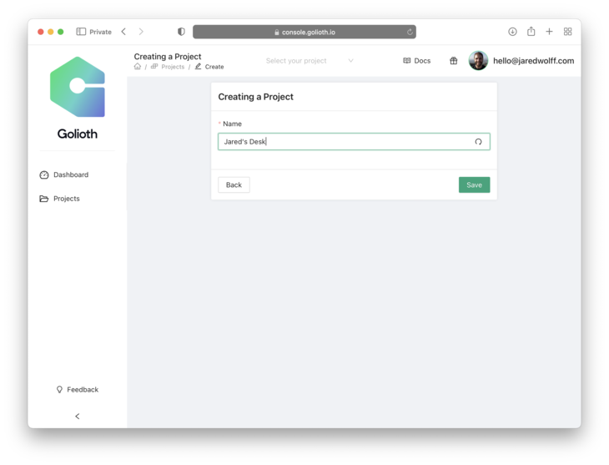Click the loading spinner in Name field
This screenshot has width=609, height=465.
(x=478, y=142)
